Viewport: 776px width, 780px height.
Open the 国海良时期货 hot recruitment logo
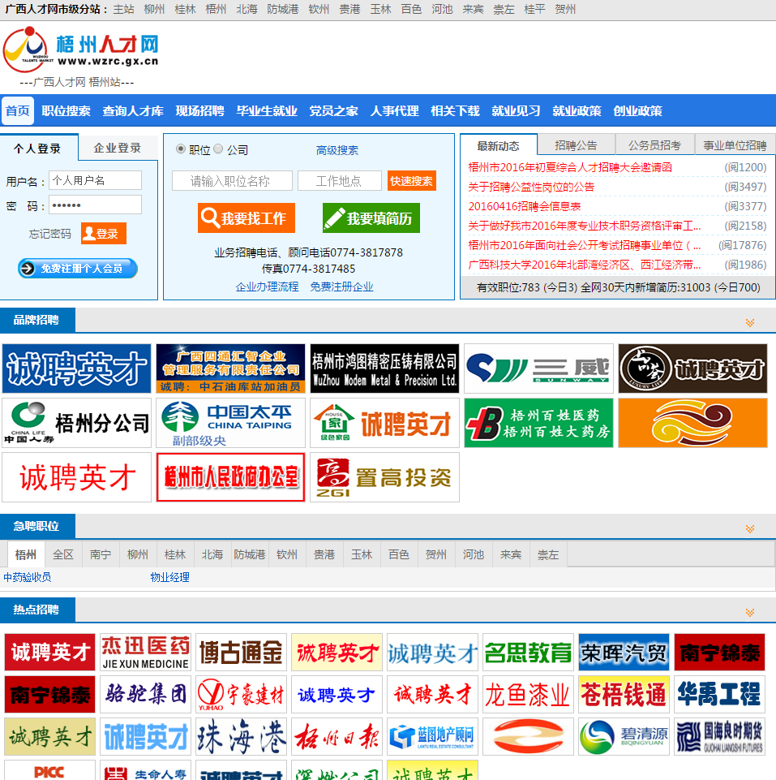point(719,736)
